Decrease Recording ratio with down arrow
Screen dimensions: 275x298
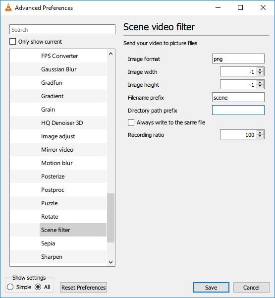click(x=260, y=136)
